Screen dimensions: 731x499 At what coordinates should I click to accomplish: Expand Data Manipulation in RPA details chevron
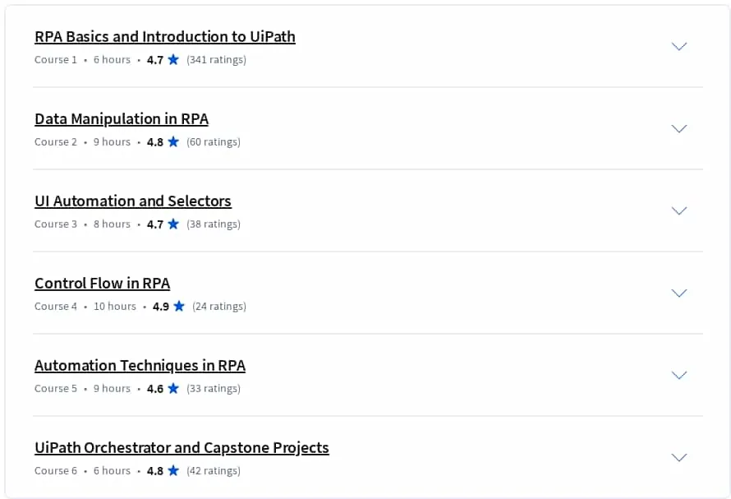(x=678, y=128)
